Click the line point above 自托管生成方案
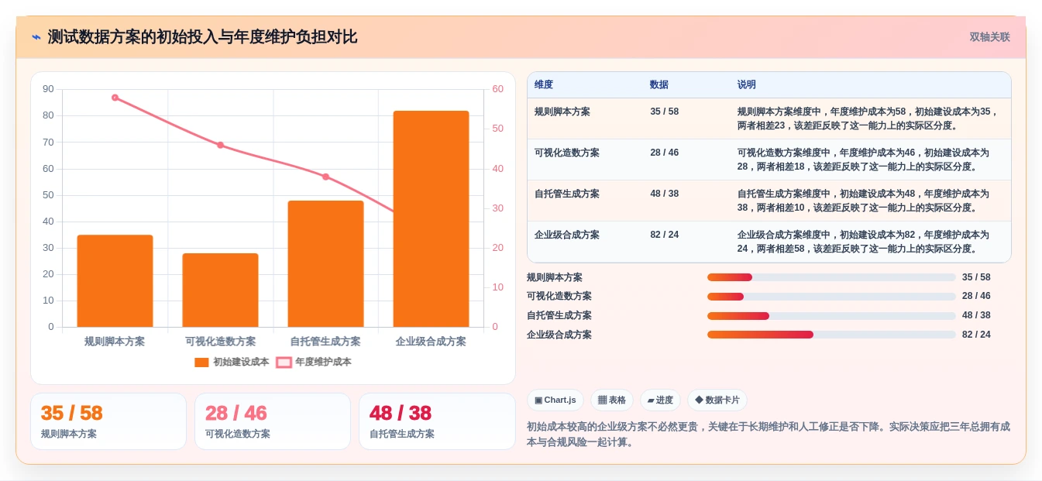Image resolution: width=1042 pixels, height=481 pixels. [325, 177]
